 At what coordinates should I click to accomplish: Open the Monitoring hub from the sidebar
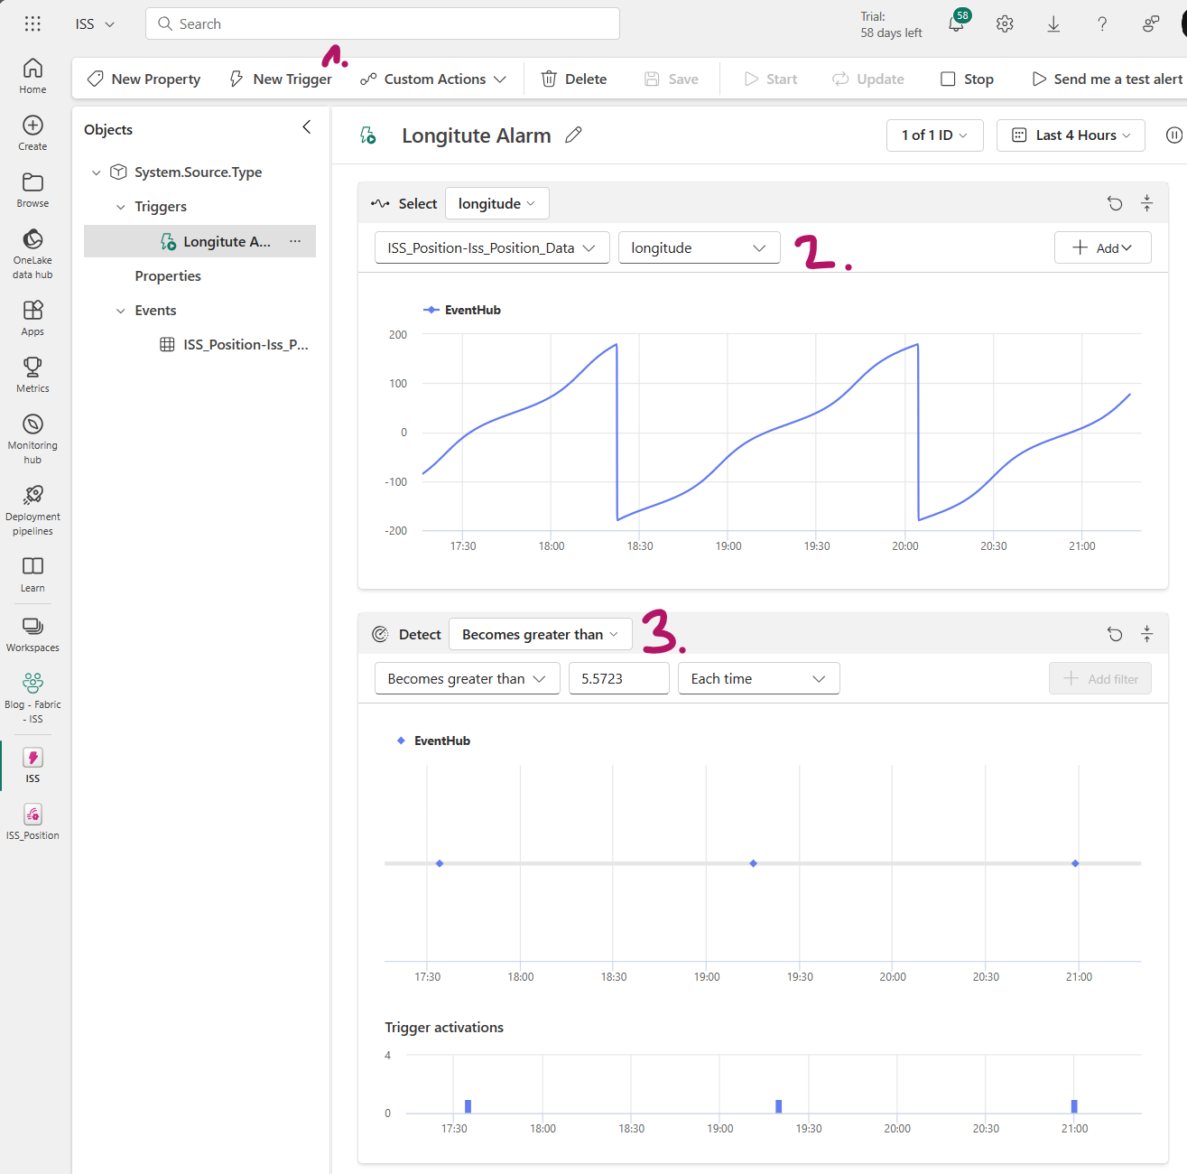(x=32, y=432)
